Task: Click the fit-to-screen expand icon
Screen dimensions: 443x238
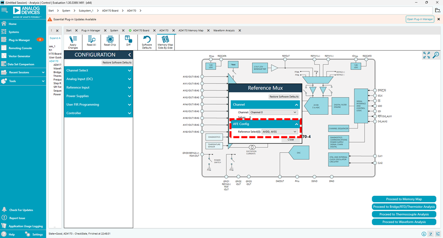Action: (426, 55)
